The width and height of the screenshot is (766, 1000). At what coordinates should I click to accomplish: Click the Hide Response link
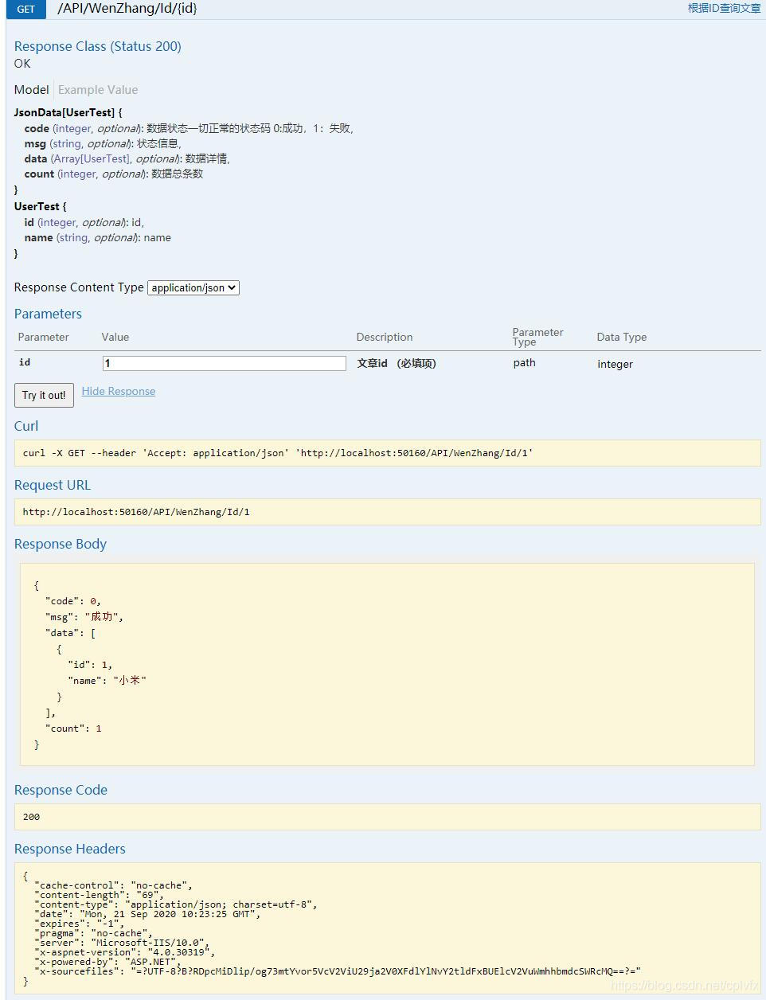point(118,391)
